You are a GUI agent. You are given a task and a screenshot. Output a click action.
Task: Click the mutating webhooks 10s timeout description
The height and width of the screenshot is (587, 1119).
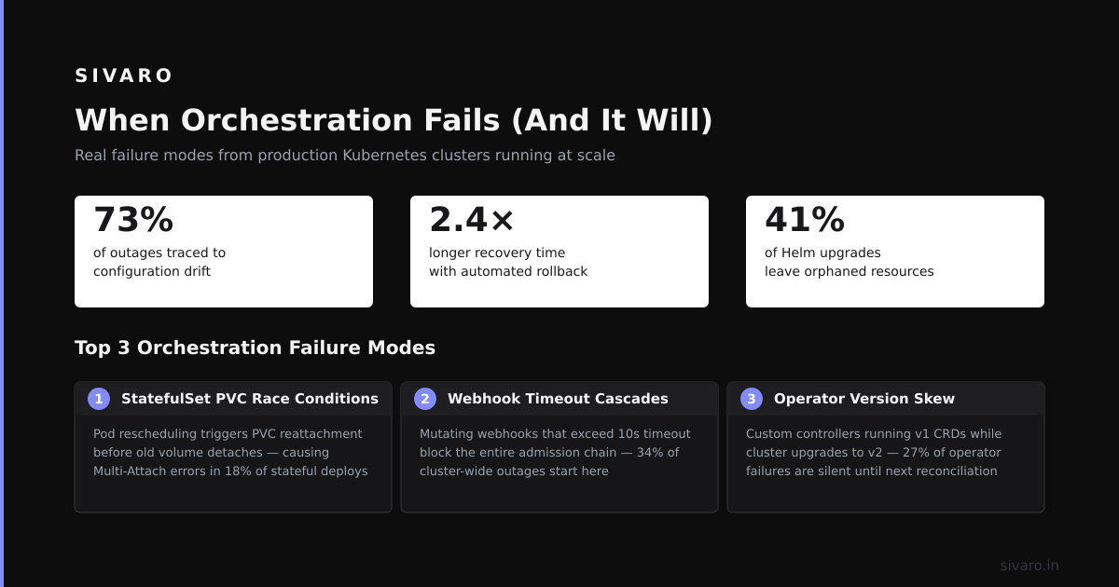point(555,452)
